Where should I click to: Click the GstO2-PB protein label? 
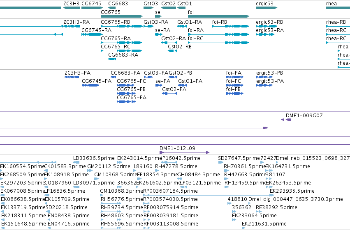pos(181,73)
